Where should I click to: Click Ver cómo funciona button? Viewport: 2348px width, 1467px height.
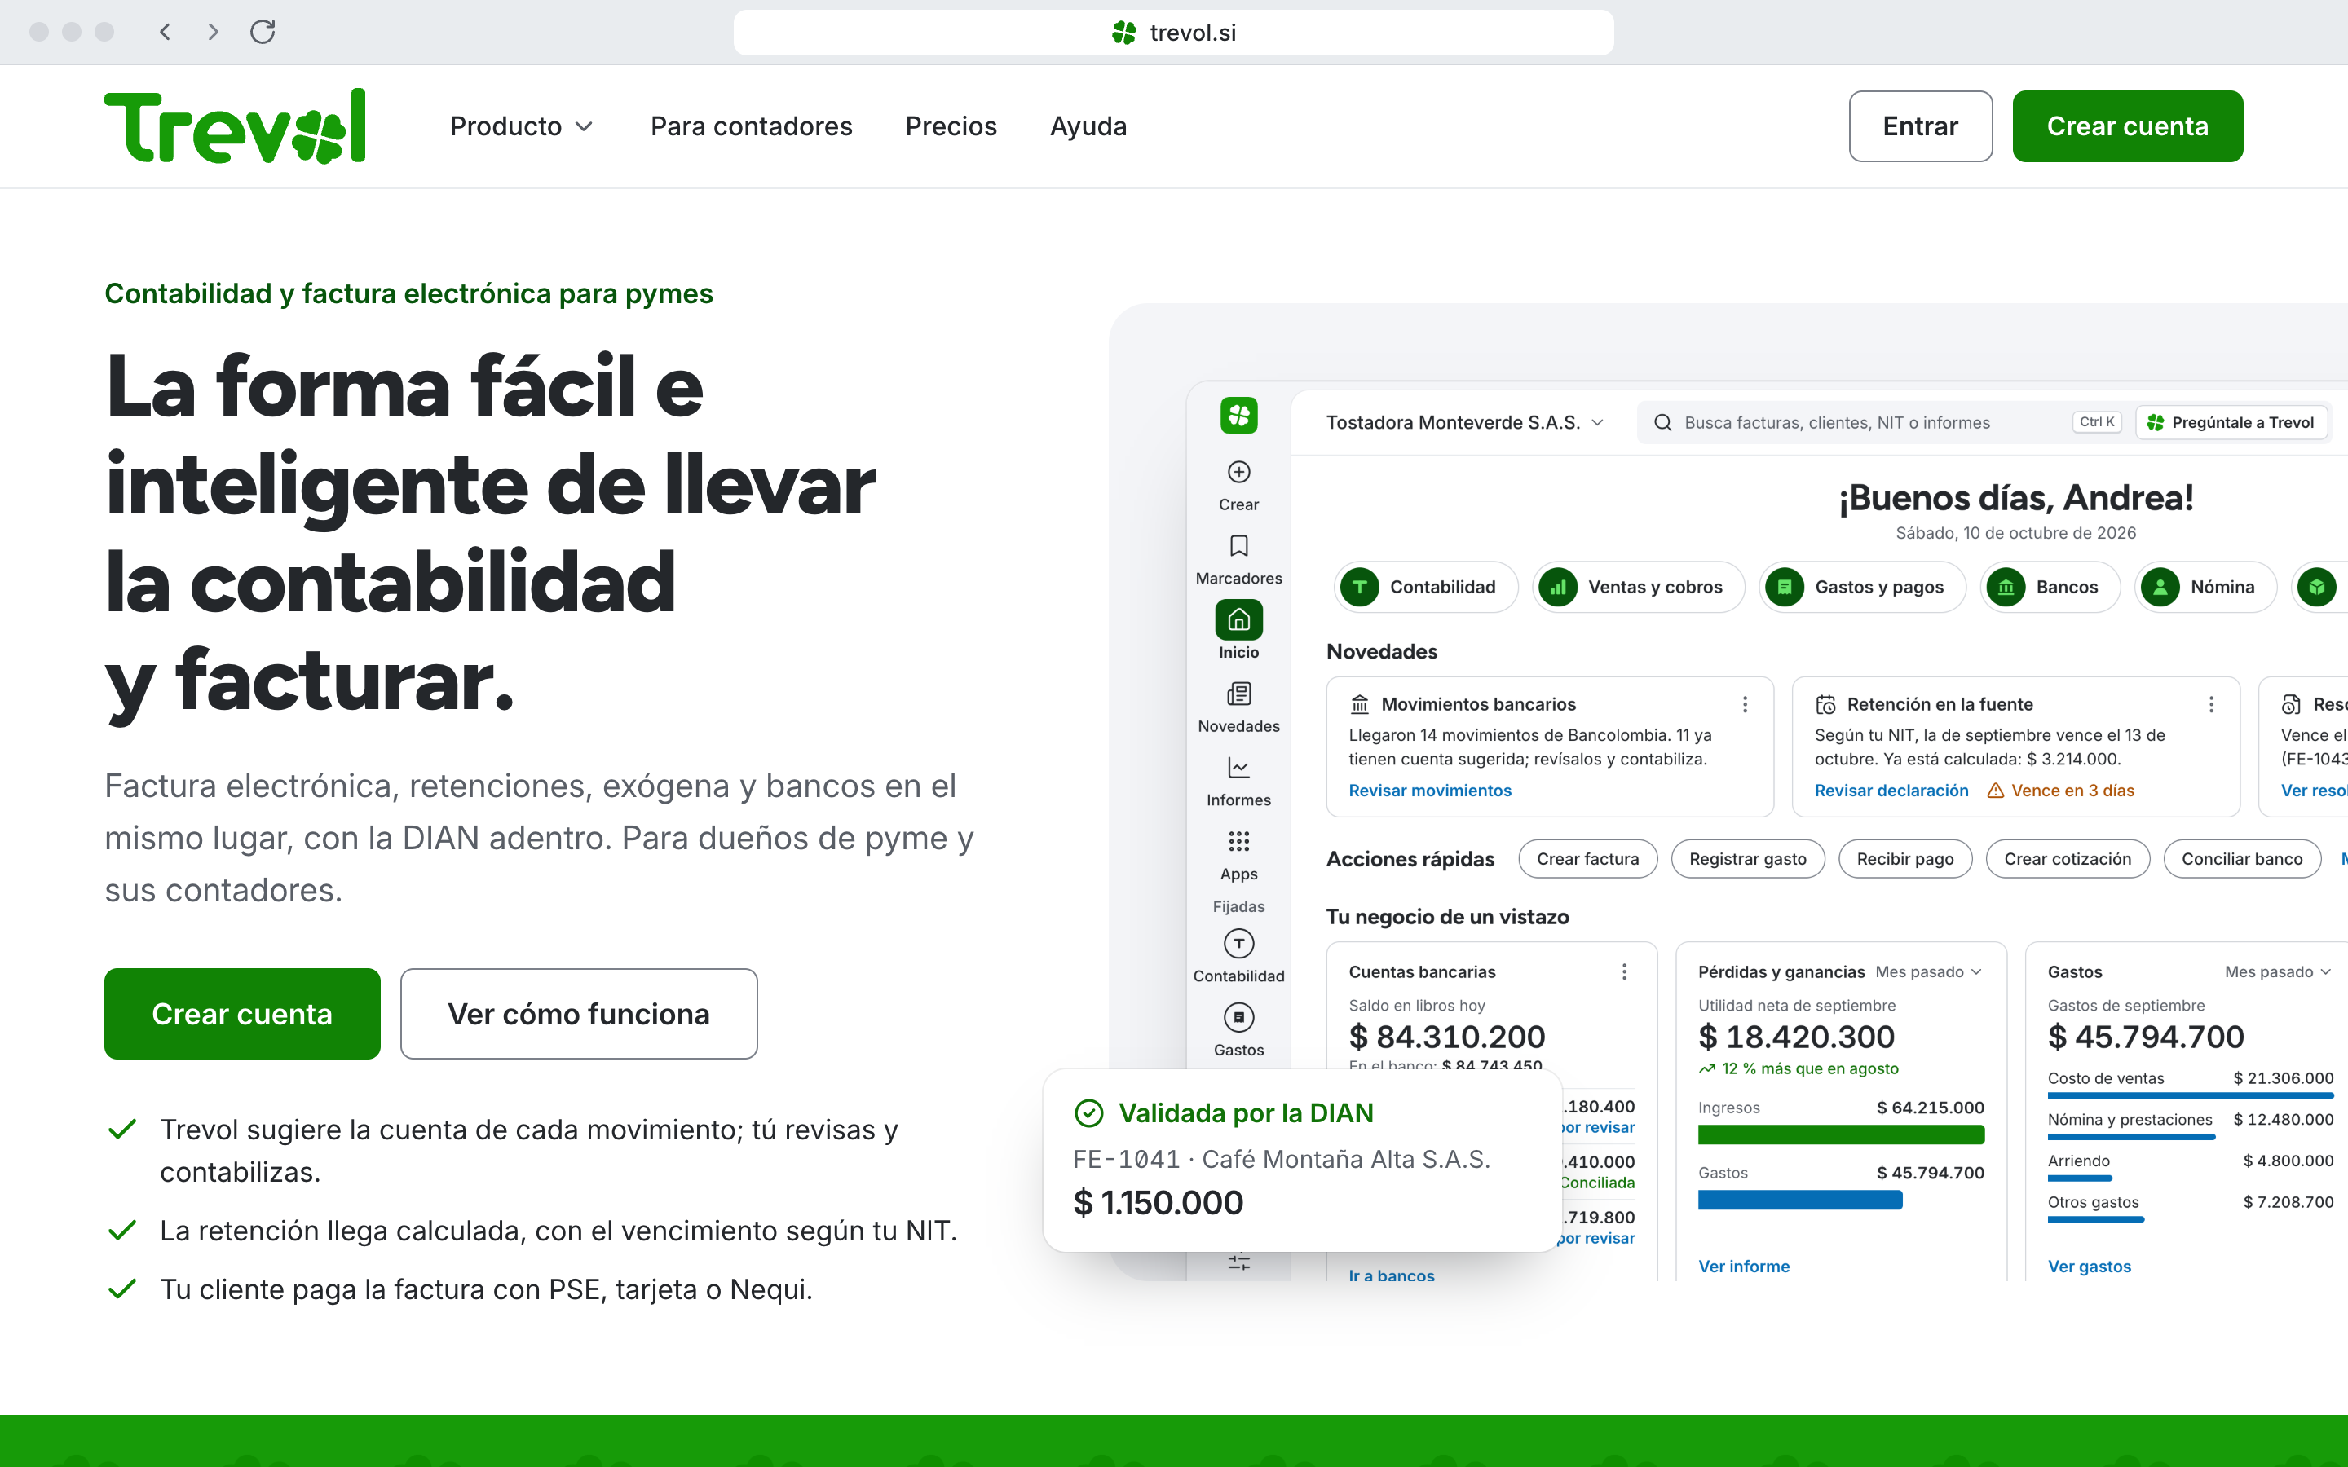[x=578, y=1013]
